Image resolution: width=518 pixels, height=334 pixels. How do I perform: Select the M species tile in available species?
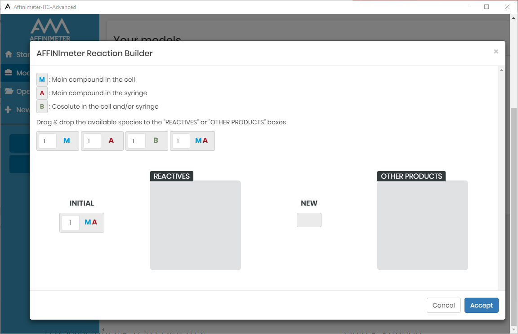point(58,141)
